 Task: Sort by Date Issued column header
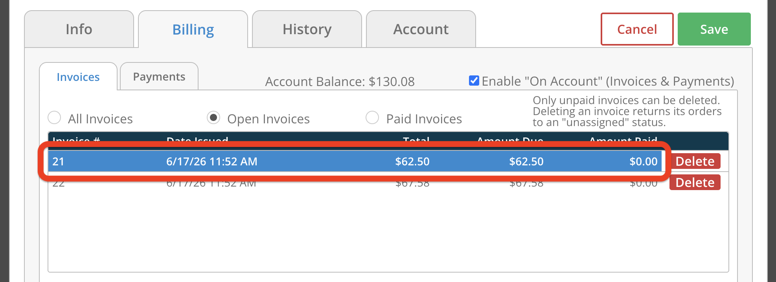(x=197, y=140)
